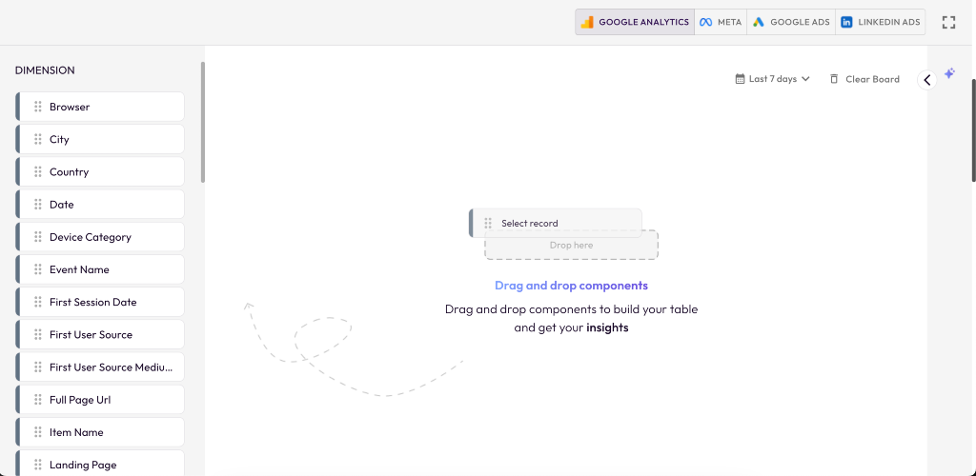Collapse the side panel with the chevron arrow

click(x=926, y=80)
